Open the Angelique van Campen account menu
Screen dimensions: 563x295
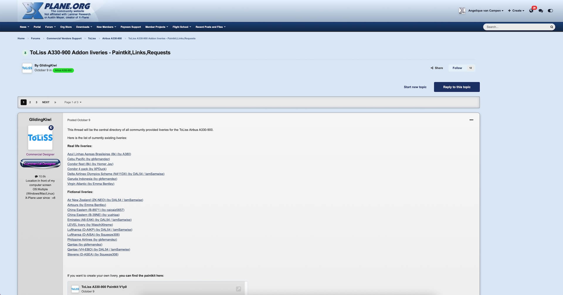485,11
